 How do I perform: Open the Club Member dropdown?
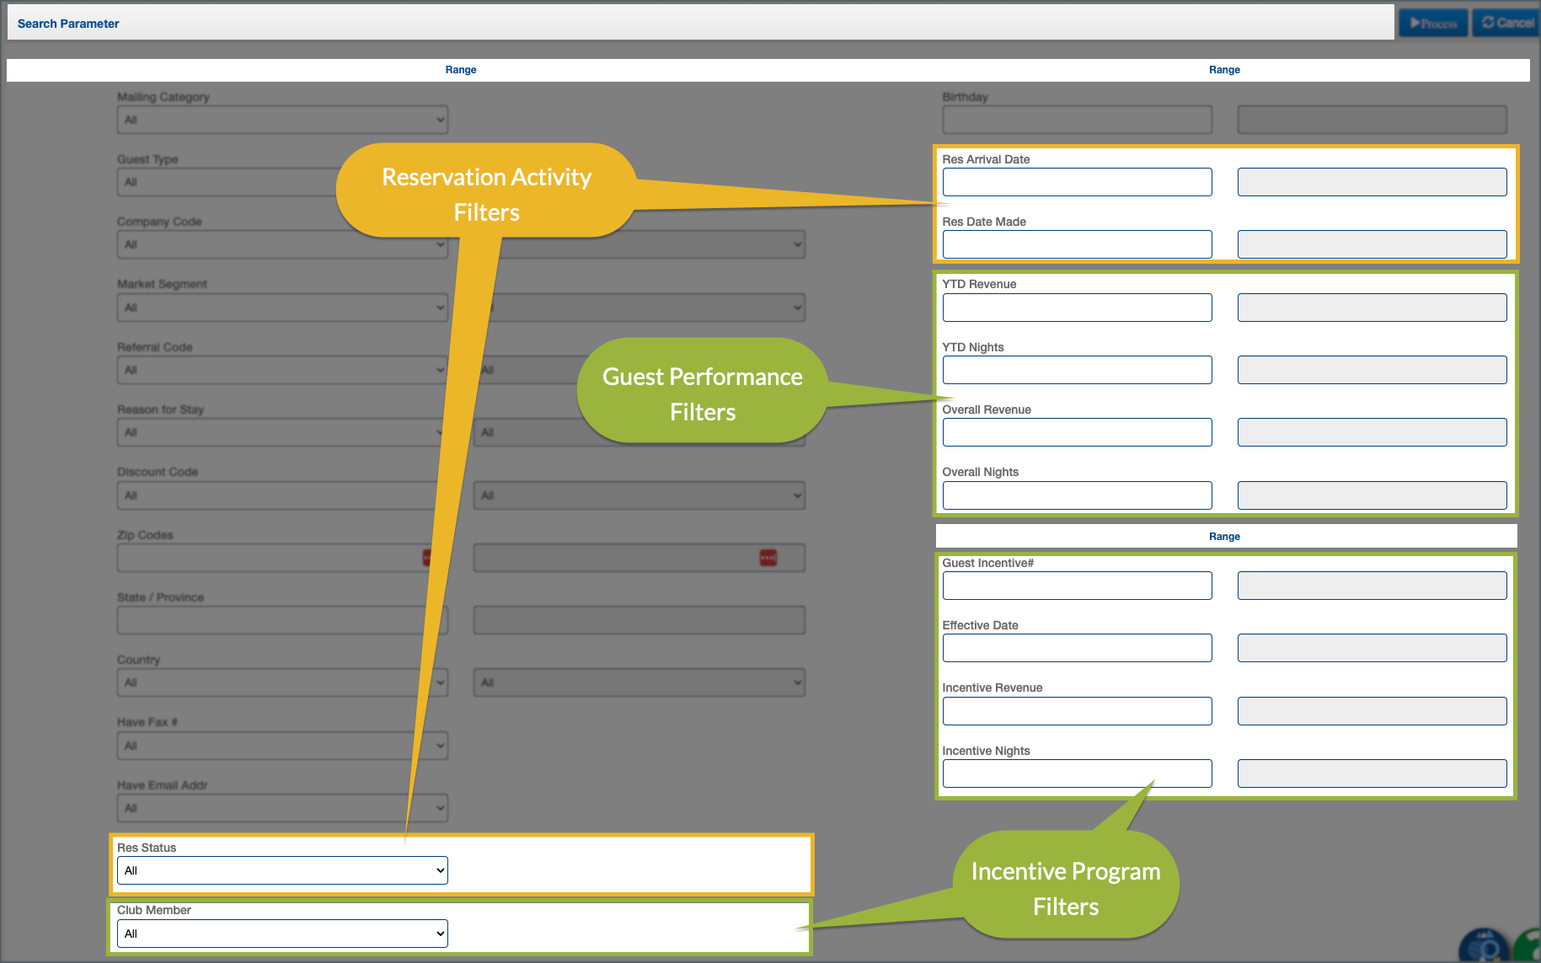tap(282, 934)
